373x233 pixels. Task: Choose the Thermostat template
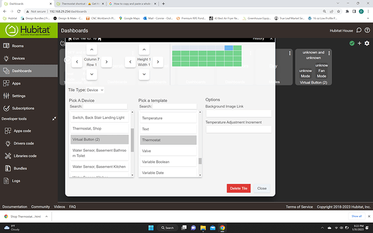tap(168, 140)
